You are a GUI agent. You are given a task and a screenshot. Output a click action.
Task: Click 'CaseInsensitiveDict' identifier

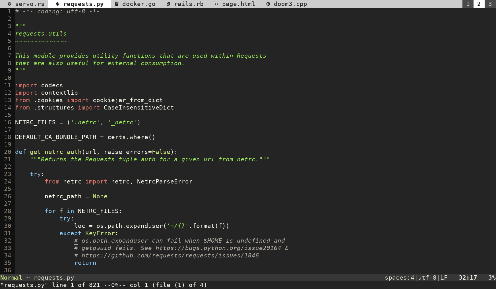tap(139, 108)
